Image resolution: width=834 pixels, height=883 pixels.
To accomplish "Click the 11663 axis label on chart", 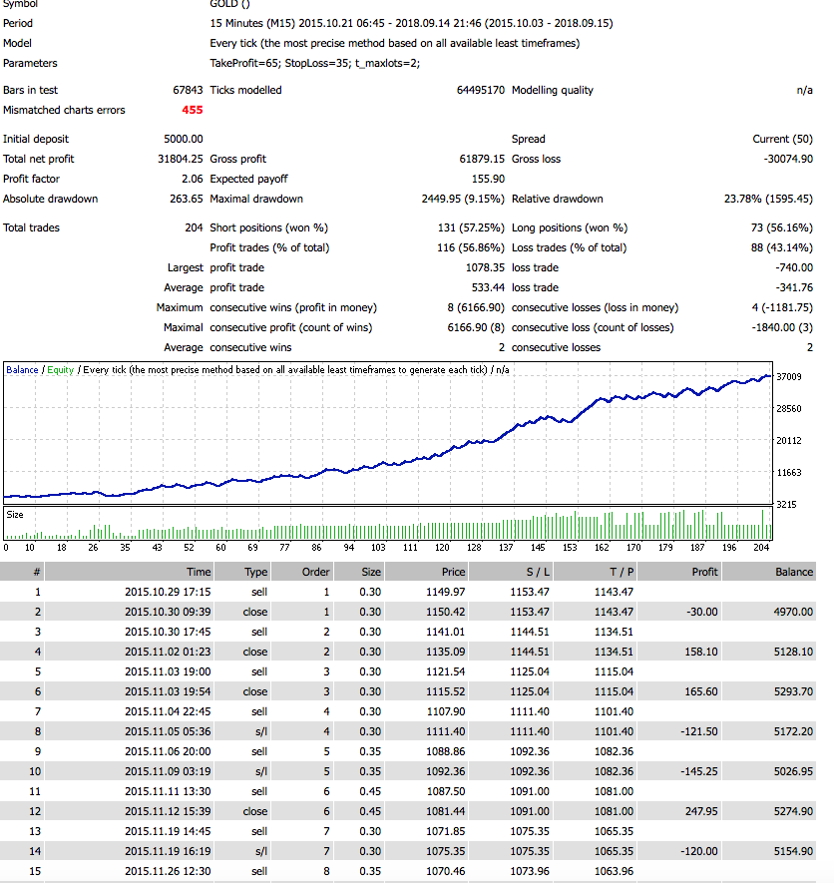I will pos(788,473).
